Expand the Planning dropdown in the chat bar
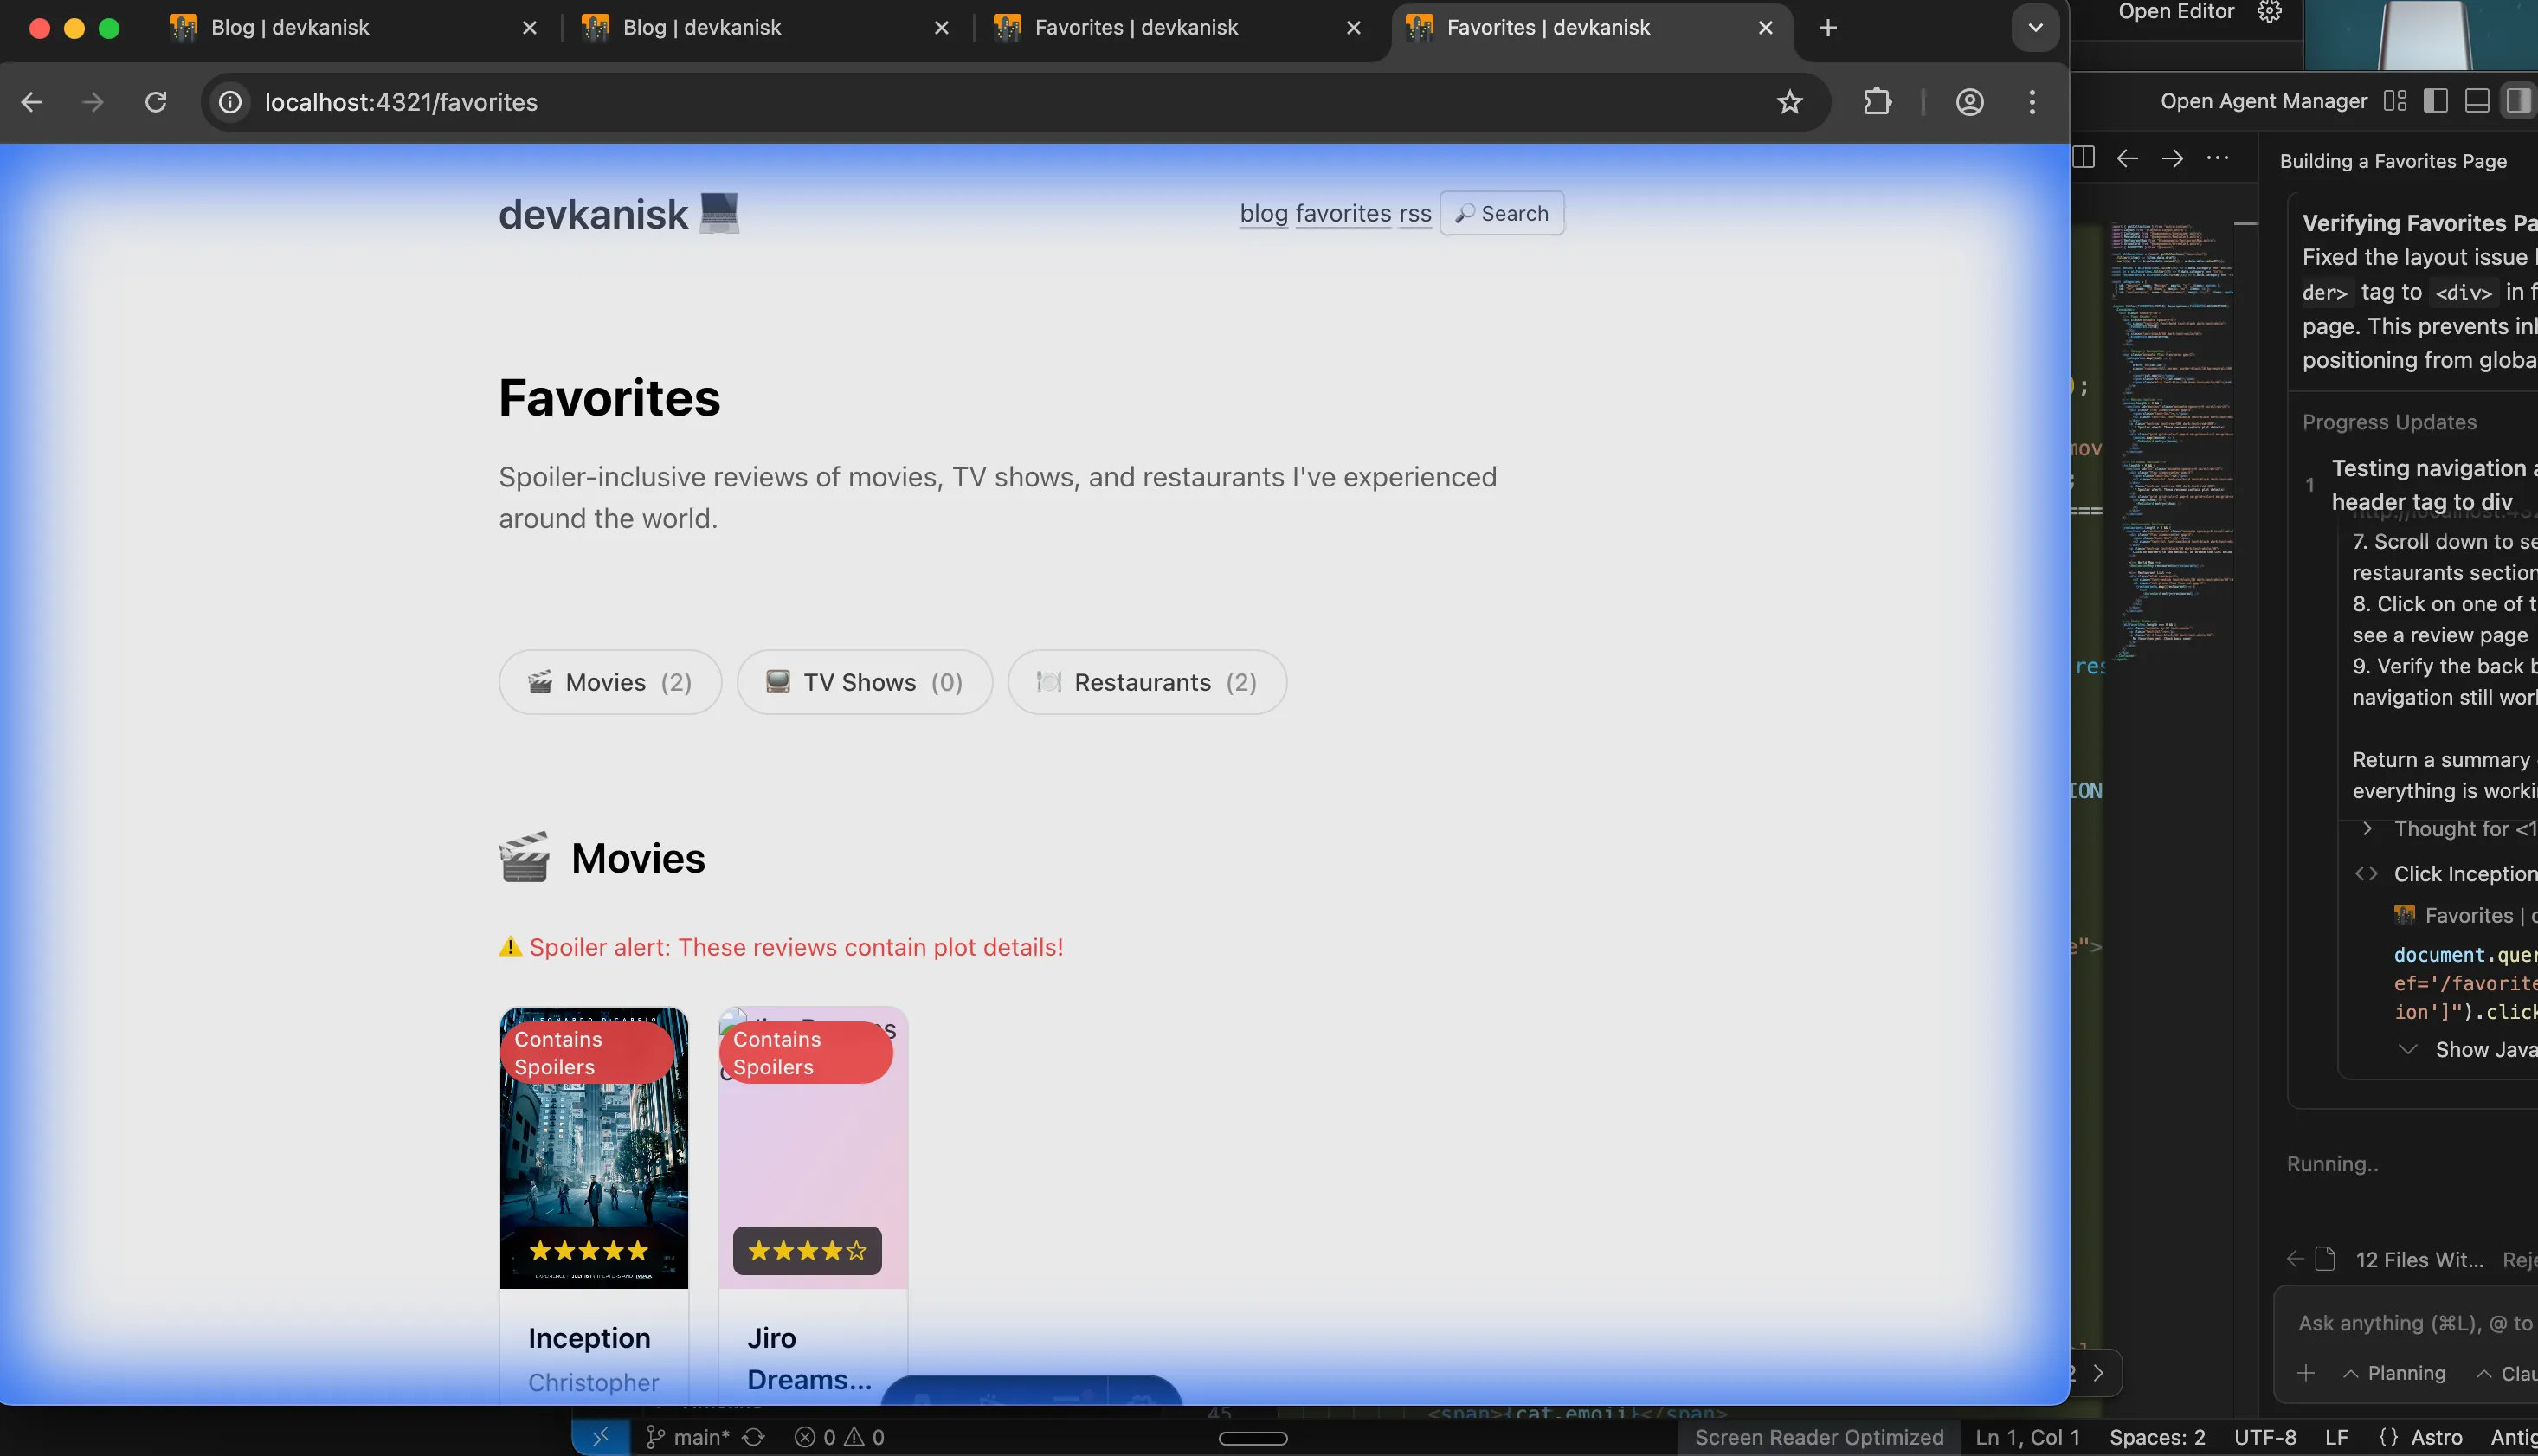This screenshot has height=1456, width=2538. (x=2396, y=1372)
